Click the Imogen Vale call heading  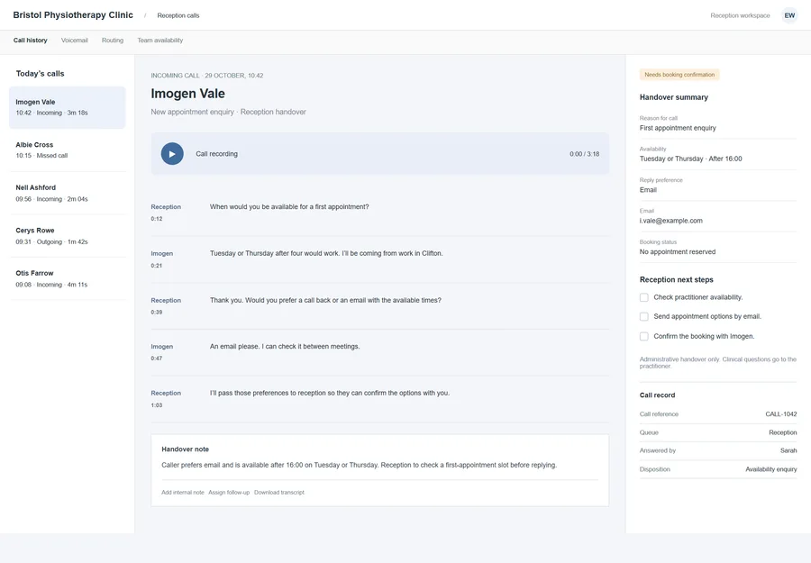click(x=187, y=94)
